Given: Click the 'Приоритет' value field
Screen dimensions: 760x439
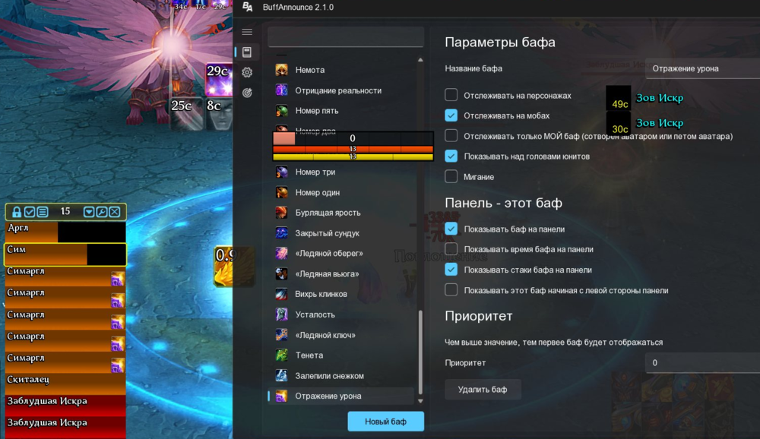Looking at the screenshot, I should (701, 363).
